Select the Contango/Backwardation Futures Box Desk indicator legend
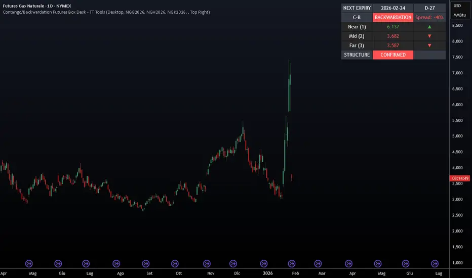This screenshot has height=278, width=472. (x=106, y=12)
